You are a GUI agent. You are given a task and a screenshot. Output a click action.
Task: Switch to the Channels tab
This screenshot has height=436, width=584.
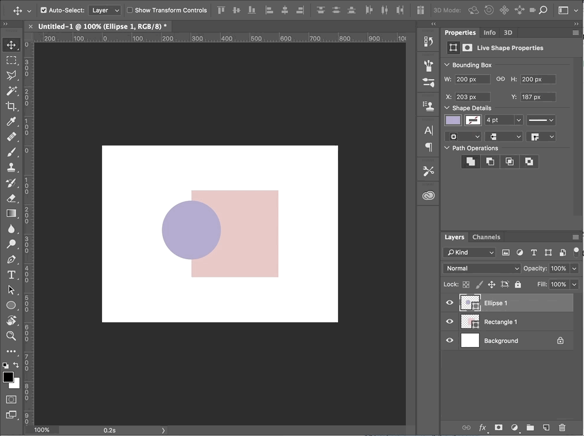click(x=486, y=237)
